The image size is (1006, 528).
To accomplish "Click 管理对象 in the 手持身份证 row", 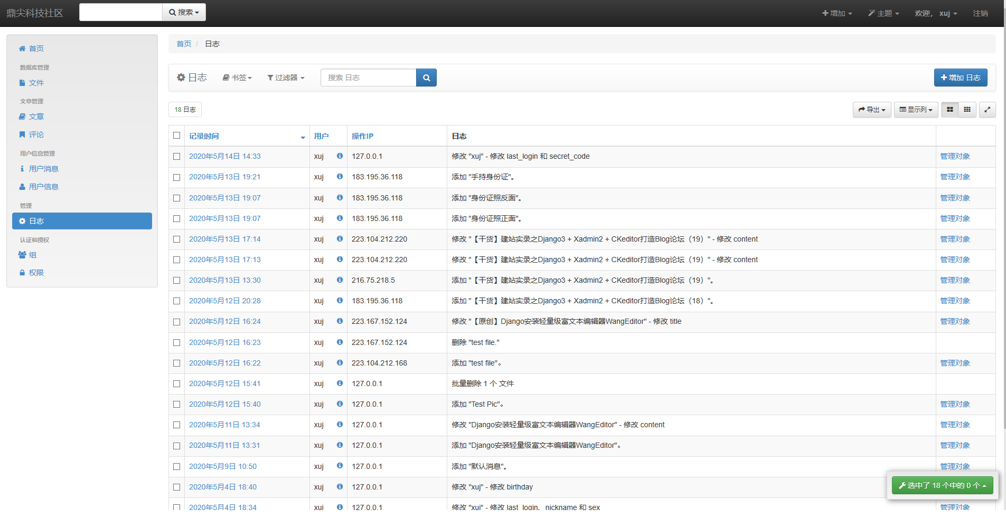I will pos(955,177).
